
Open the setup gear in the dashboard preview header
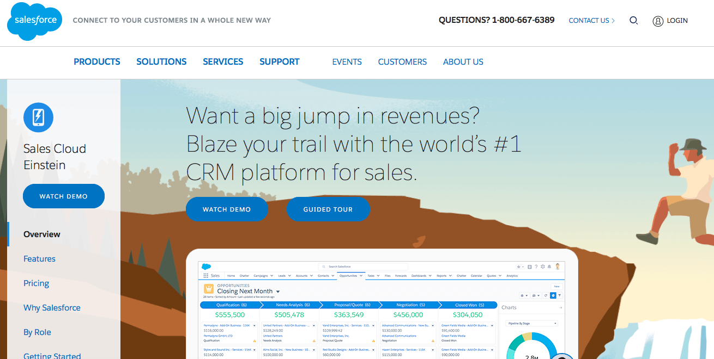(543, 267)
